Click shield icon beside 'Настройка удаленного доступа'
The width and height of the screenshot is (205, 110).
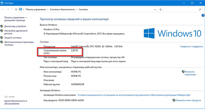pos(2,31)
